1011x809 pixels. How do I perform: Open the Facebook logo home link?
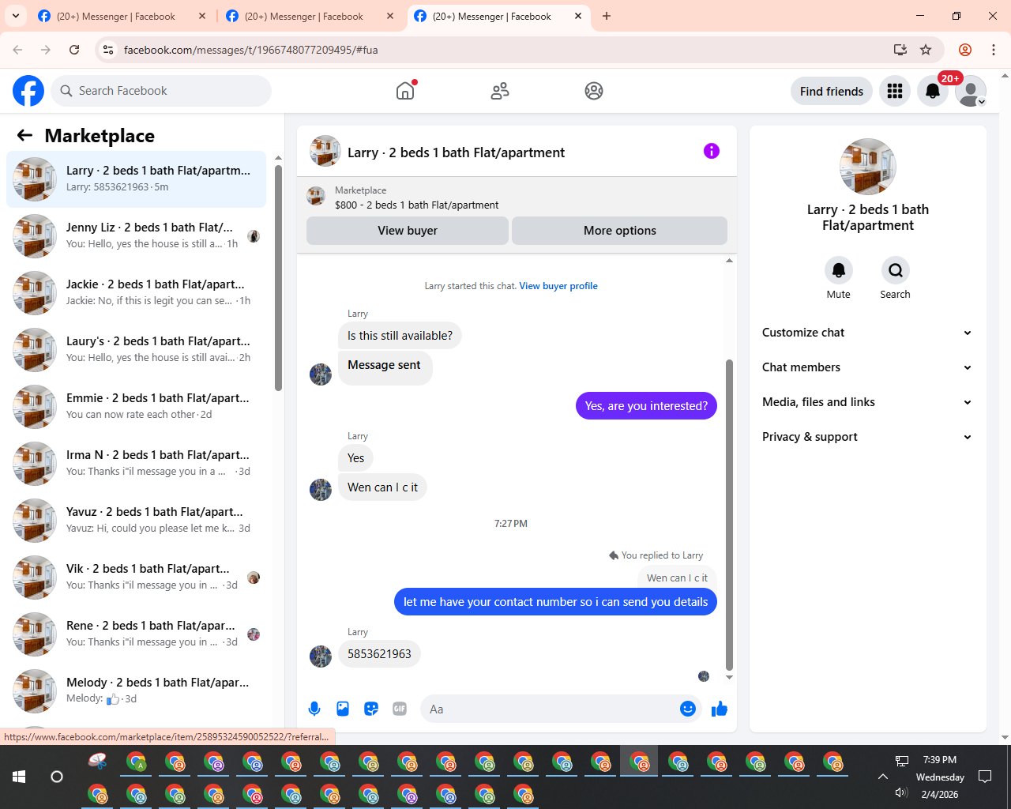point(28,91)
